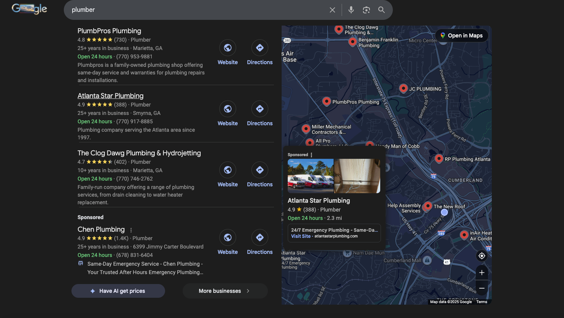Click Have AI get prices button

tap(118, 291)
